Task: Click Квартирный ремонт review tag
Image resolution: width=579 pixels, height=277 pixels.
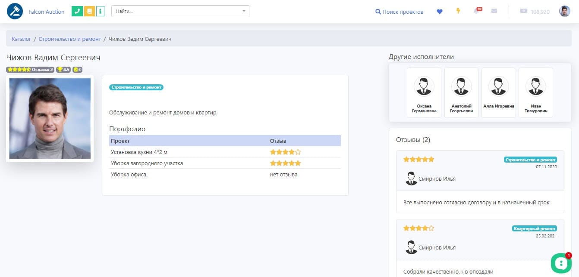Action: tap(535, 229)
